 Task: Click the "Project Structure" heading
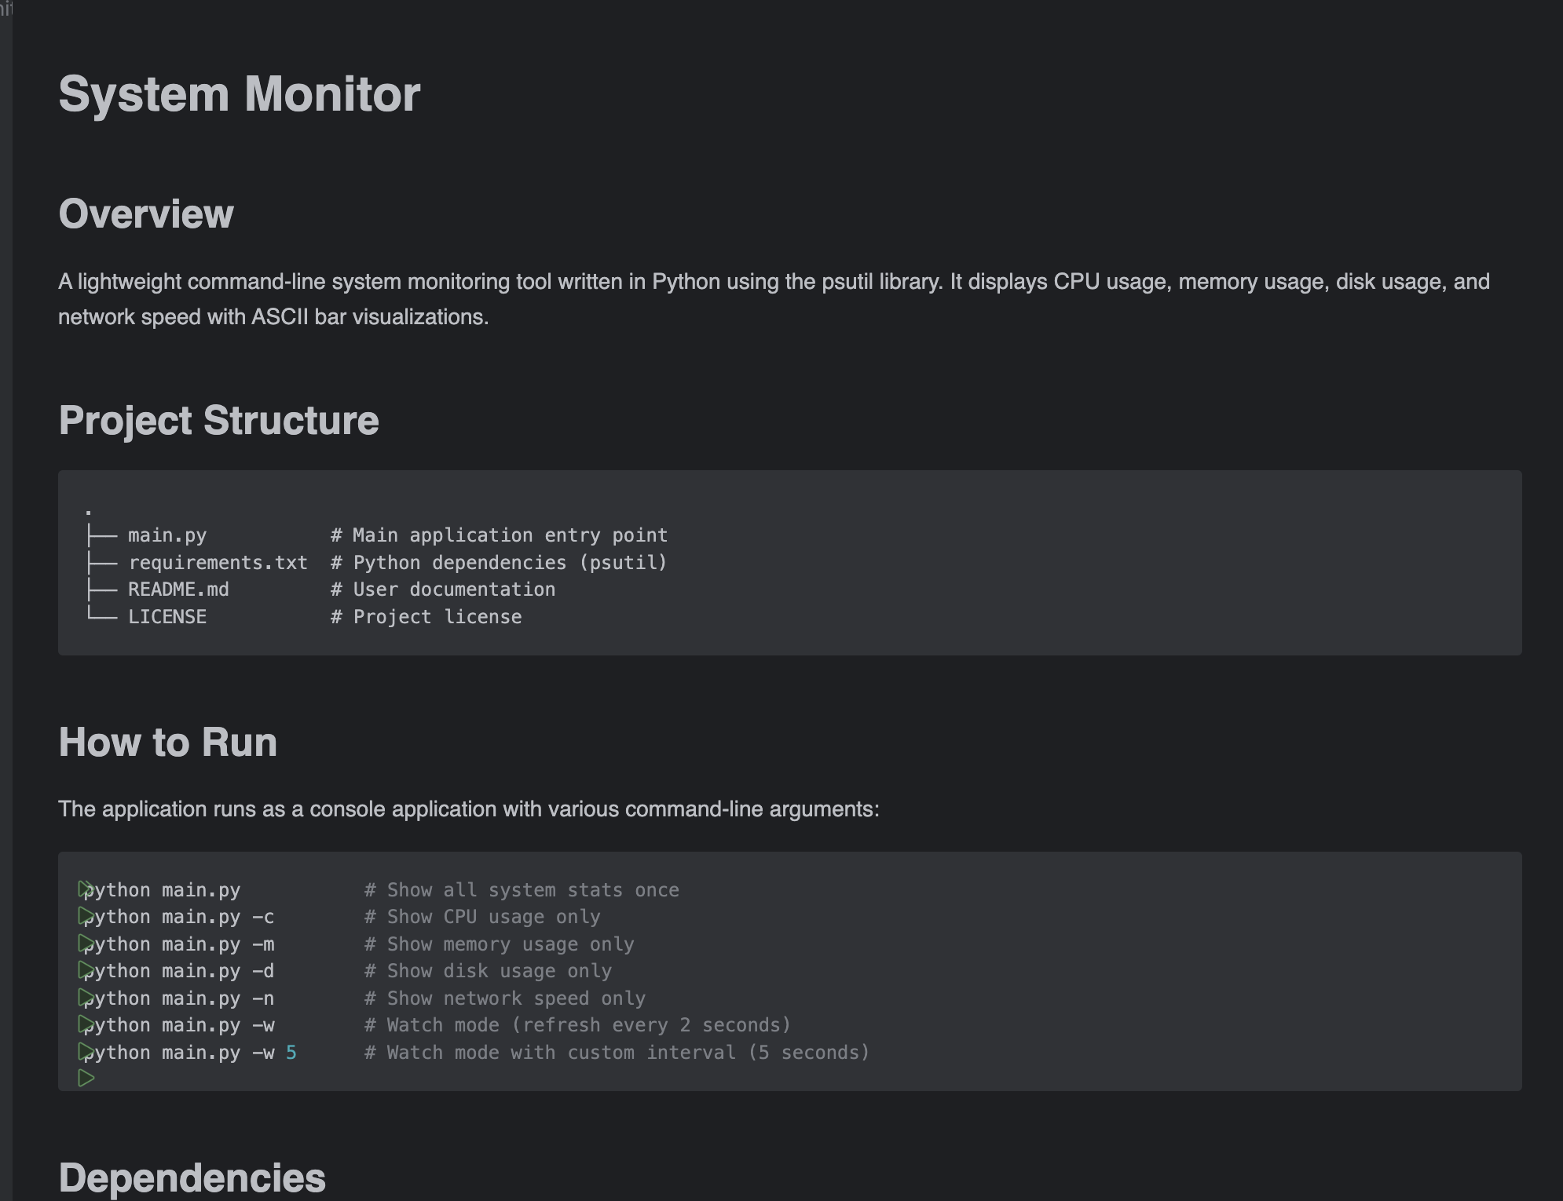pos(218,421)
